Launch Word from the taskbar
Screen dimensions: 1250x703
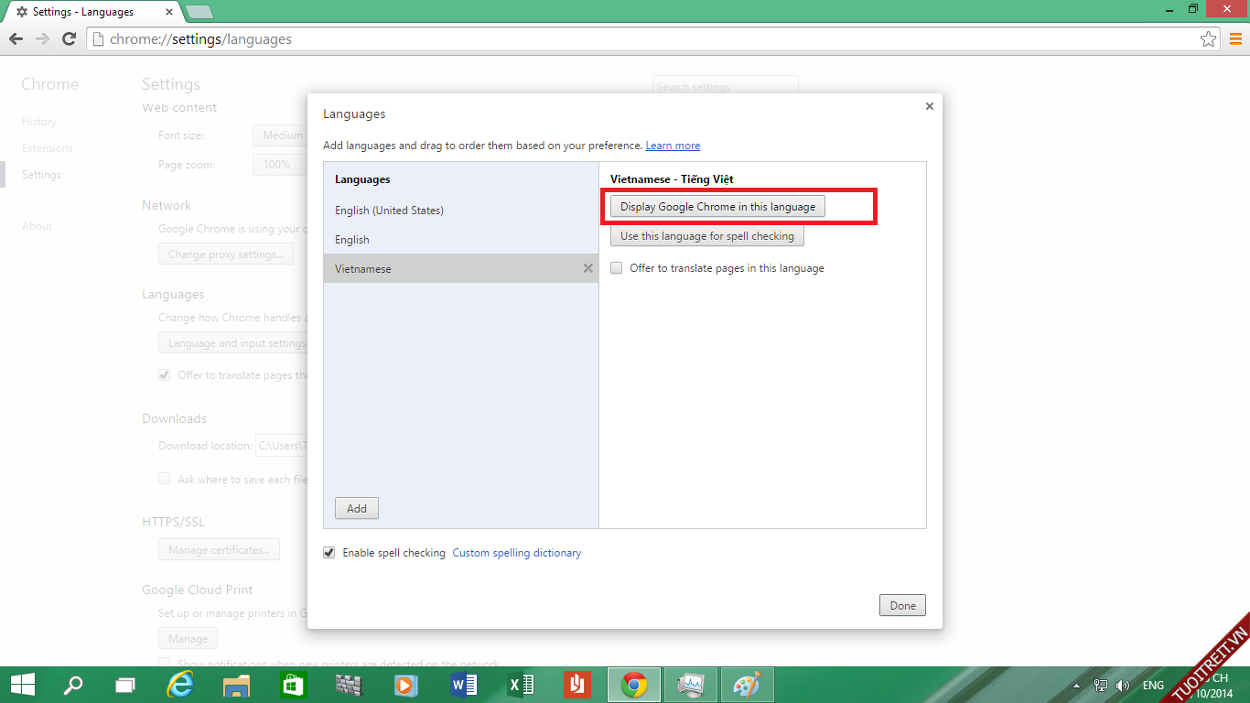464,685
